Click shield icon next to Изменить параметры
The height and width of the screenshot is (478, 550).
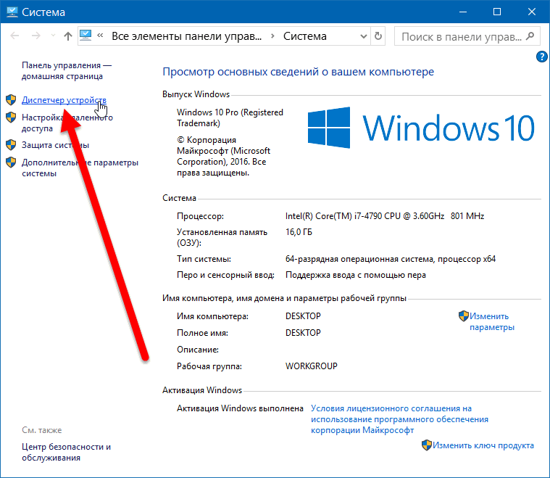coord(463,316)
